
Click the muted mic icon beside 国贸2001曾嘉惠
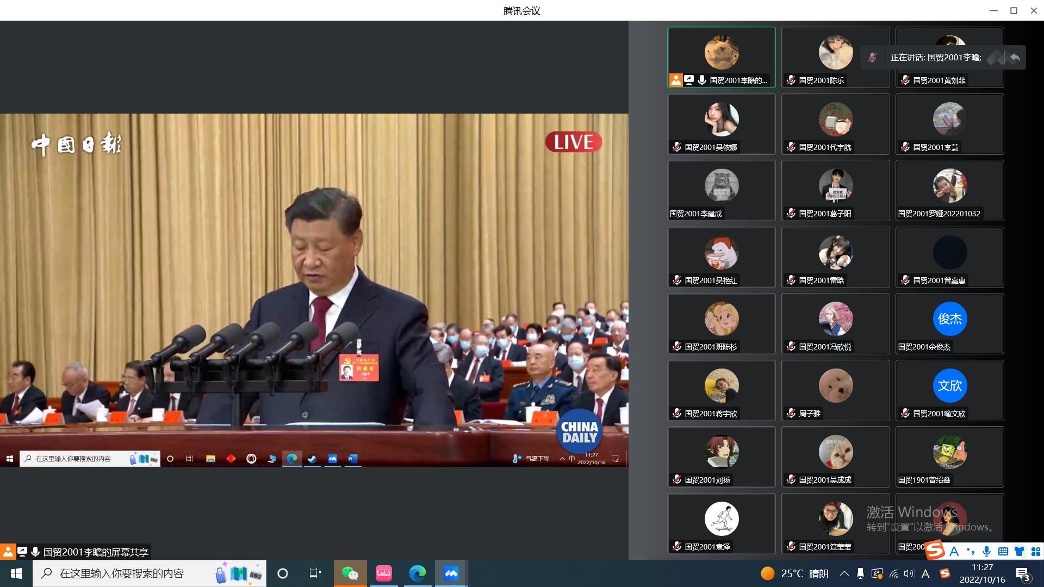click(905, 280)
